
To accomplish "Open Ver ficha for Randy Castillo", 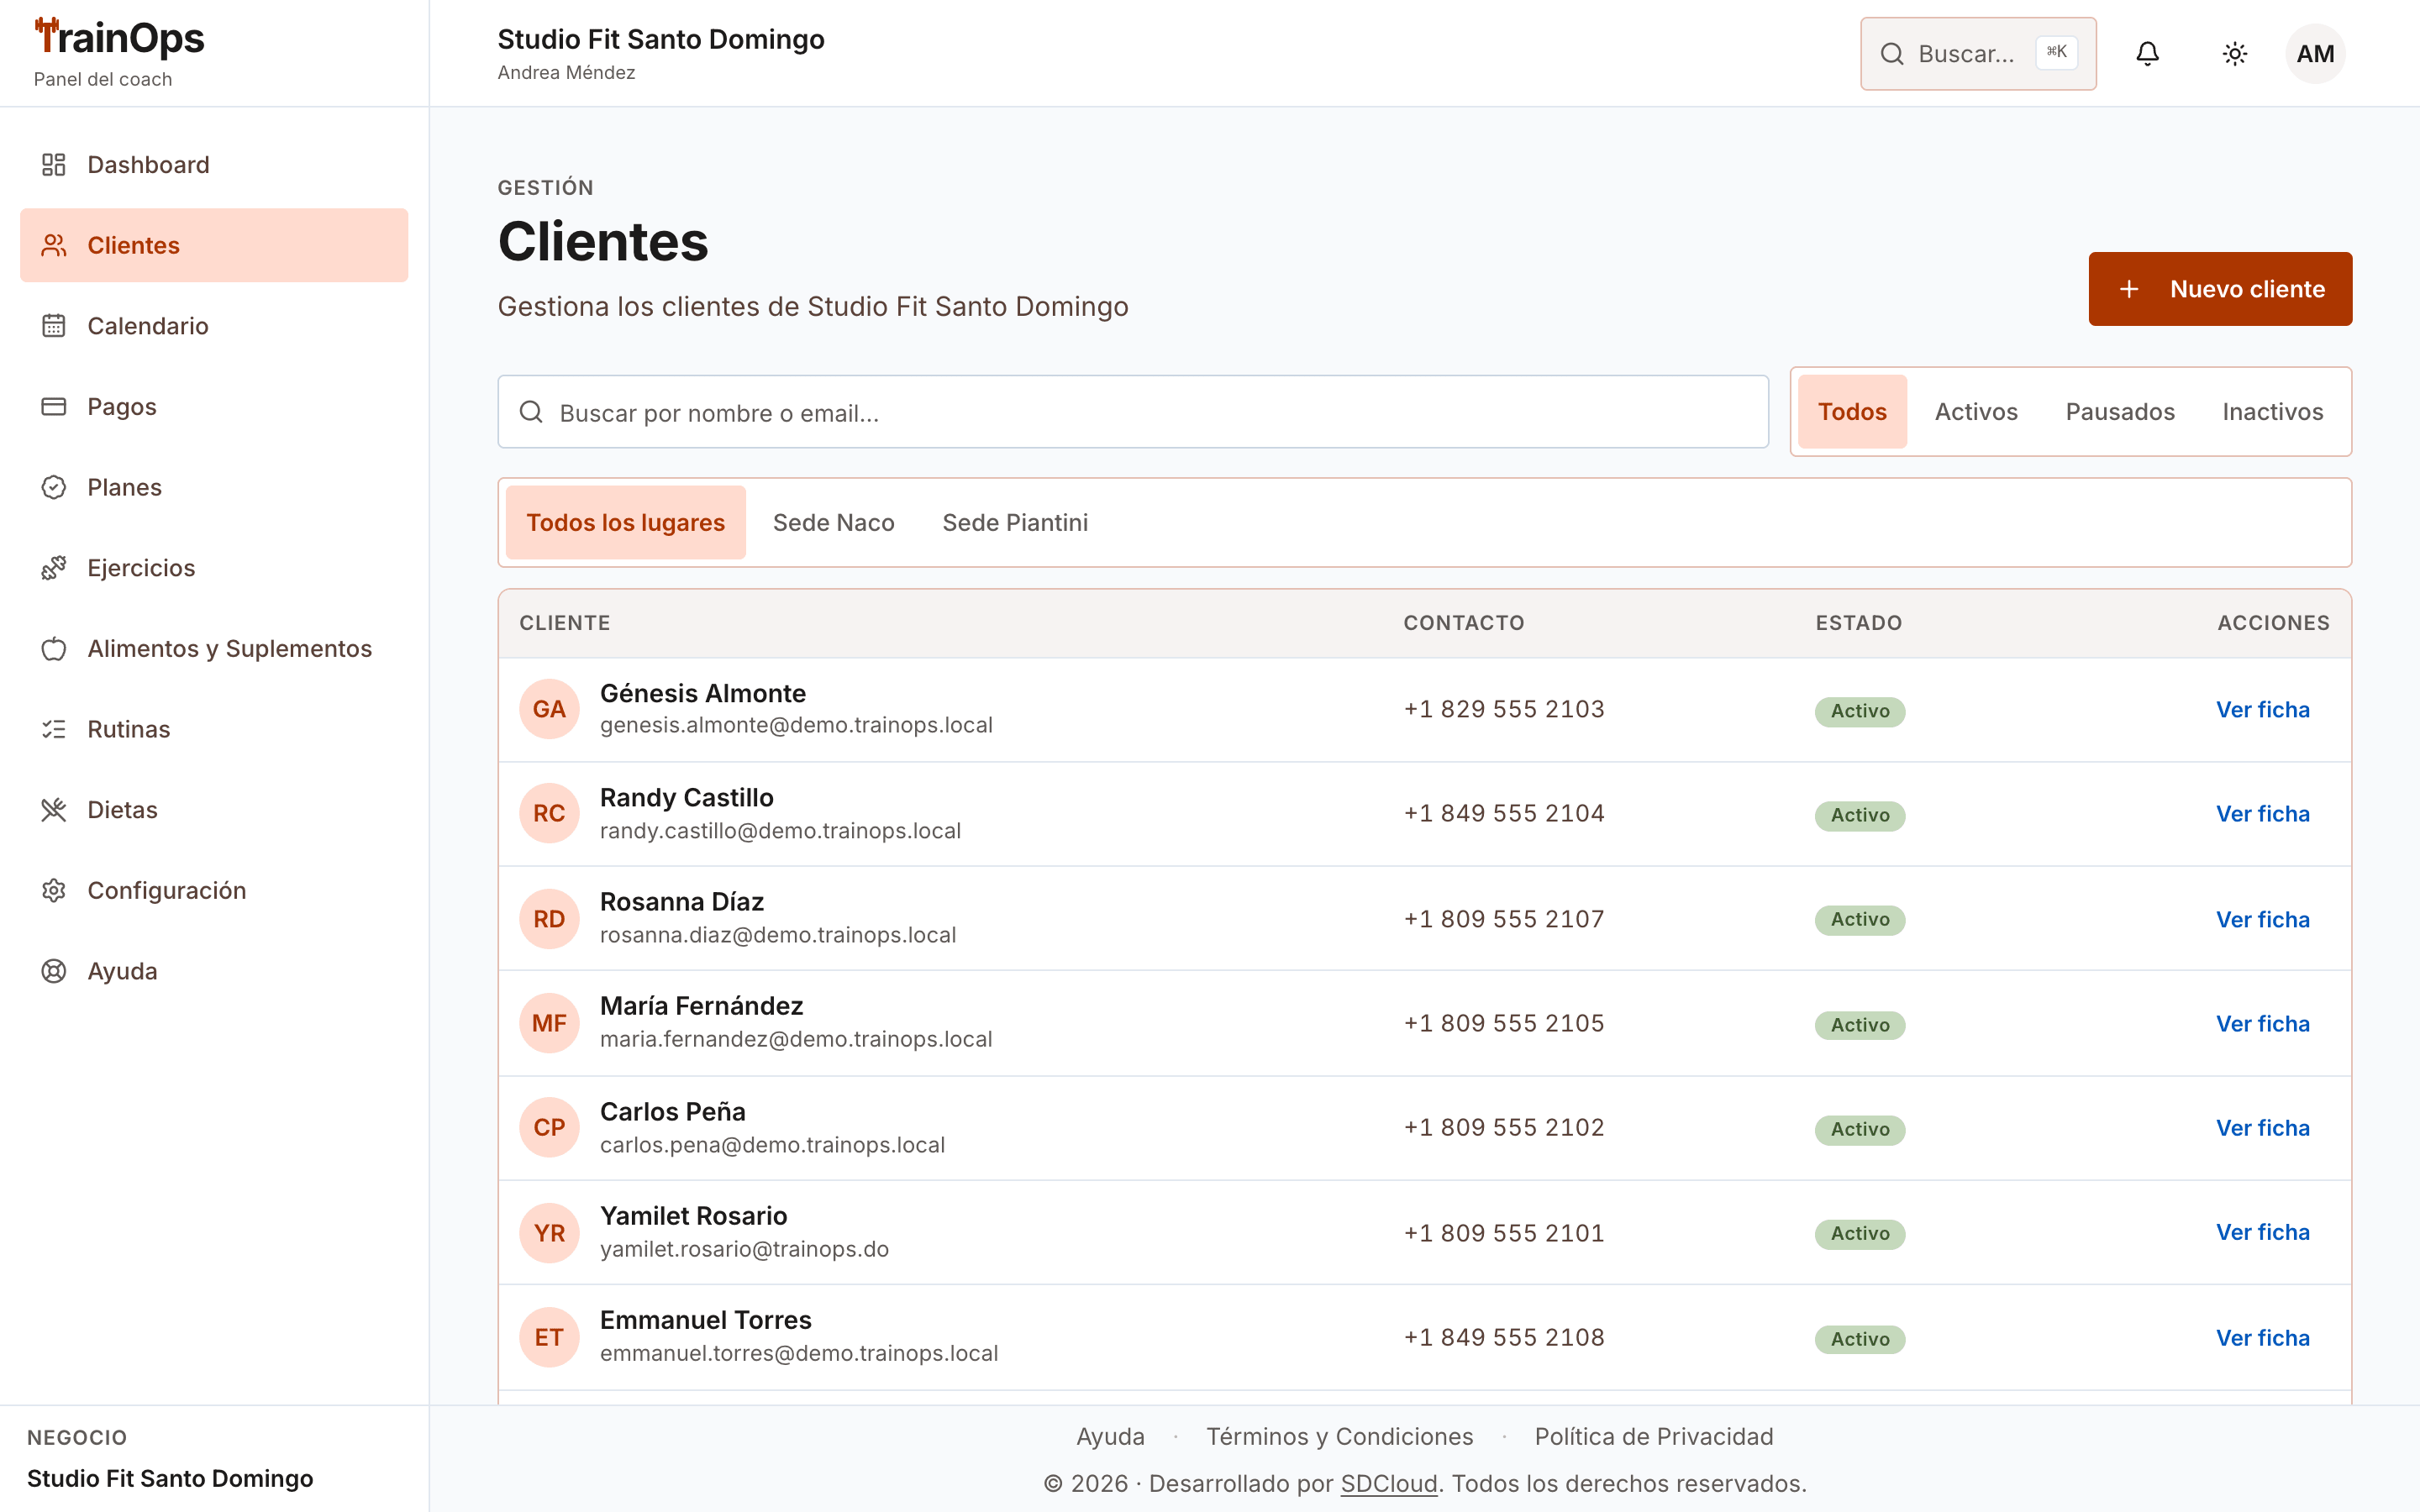I will pos(2263,813).
